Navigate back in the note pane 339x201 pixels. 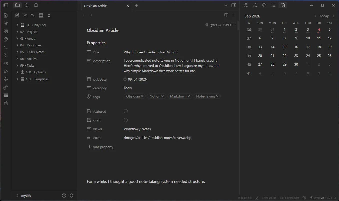84,15
